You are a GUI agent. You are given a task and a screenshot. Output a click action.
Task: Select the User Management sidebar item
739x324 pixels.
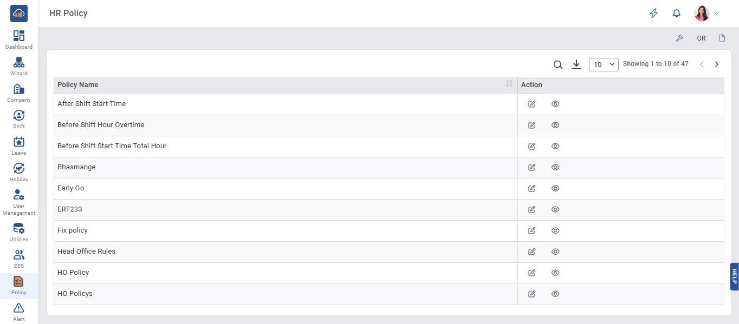pyautogui.click(x=19, y=202)
